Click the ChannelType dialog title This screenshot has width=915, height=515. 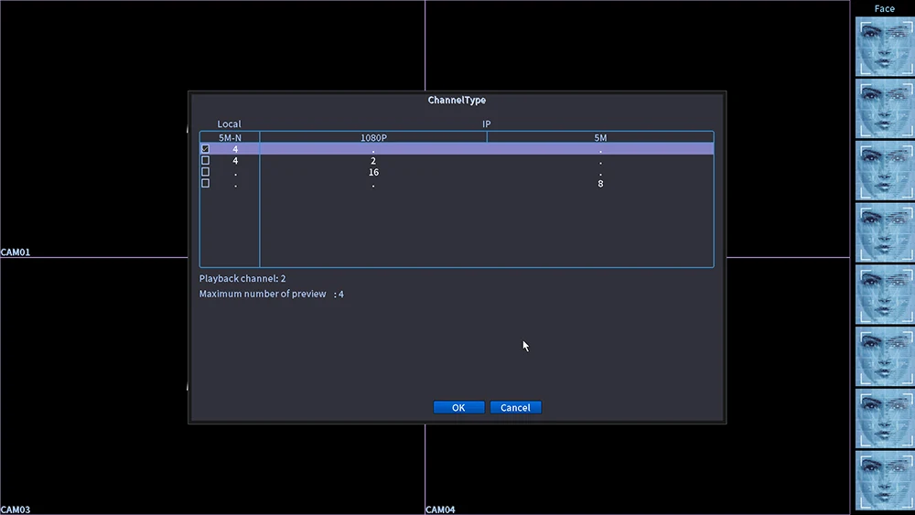tap(457, 100)
